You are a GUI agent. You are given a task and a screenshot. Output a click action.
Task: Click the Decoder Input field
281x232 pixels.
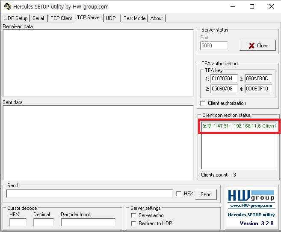[x=88, y=222]
